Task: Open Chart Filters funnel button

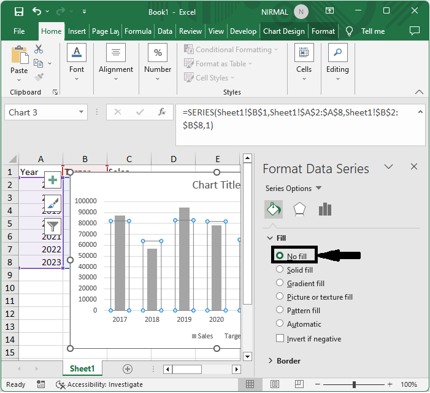Action: coord(53,227)
